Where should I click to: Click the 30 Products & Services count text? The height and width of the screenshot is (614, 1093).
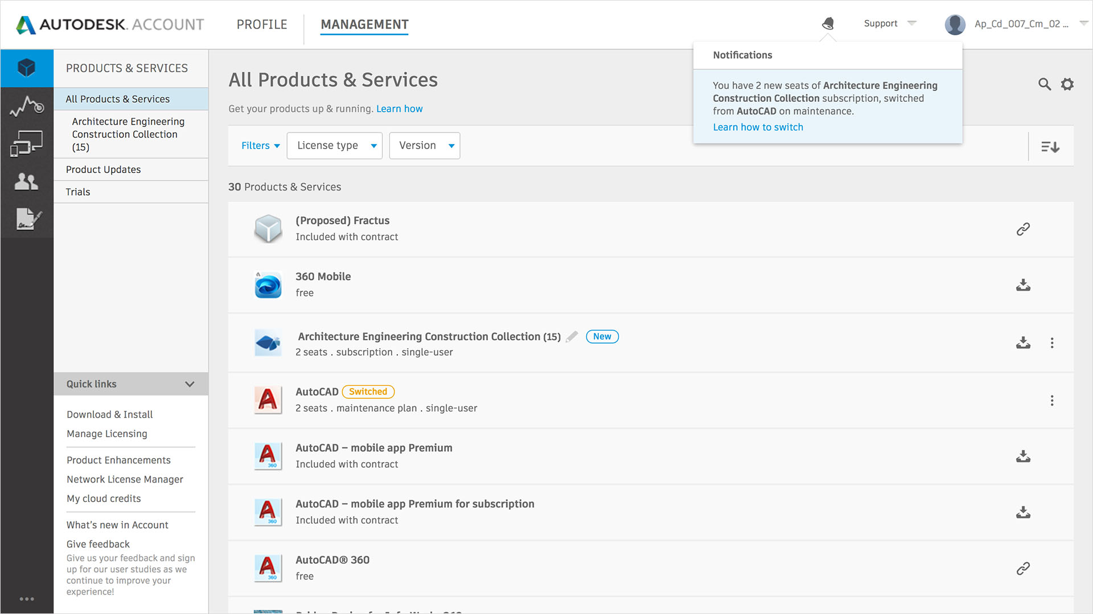click(x=285, y=187)
